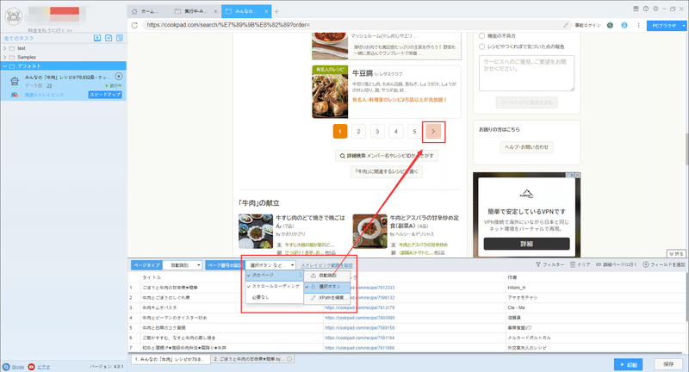689x372 pixels.
Task: Choose the スクロールローディング checked option
Action: (x=275, y=287)
